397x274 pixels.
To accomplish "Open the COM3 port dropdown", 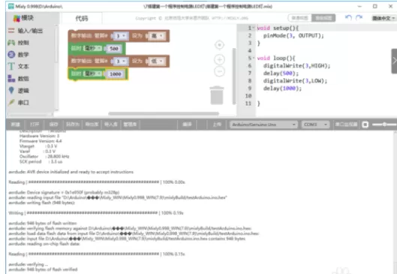I will pyautogui.click(x=315, y=125).
